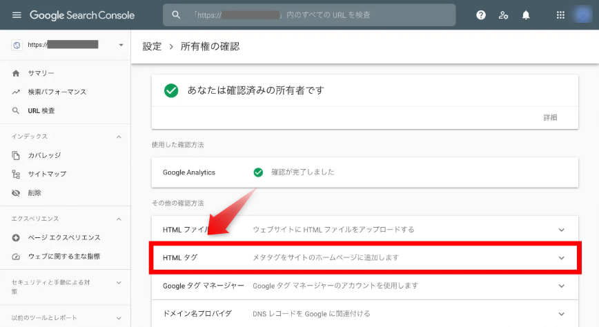The image size is (599, 327).
Task: Open 検索パフォーマンス report
Action: 57,92
